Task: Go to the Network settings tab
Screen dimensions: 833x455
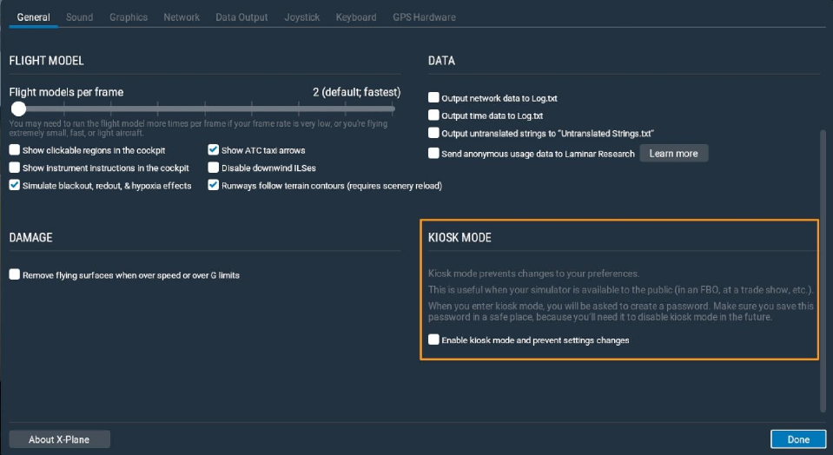Action: coord(182,17)
